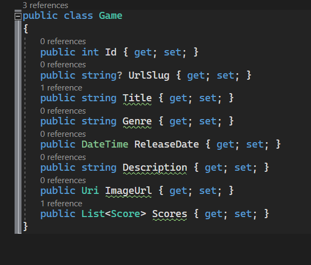The image size is (311, 265).
Task: Click the get accessor on ReleaseDate line
Action: coord(225,145)
